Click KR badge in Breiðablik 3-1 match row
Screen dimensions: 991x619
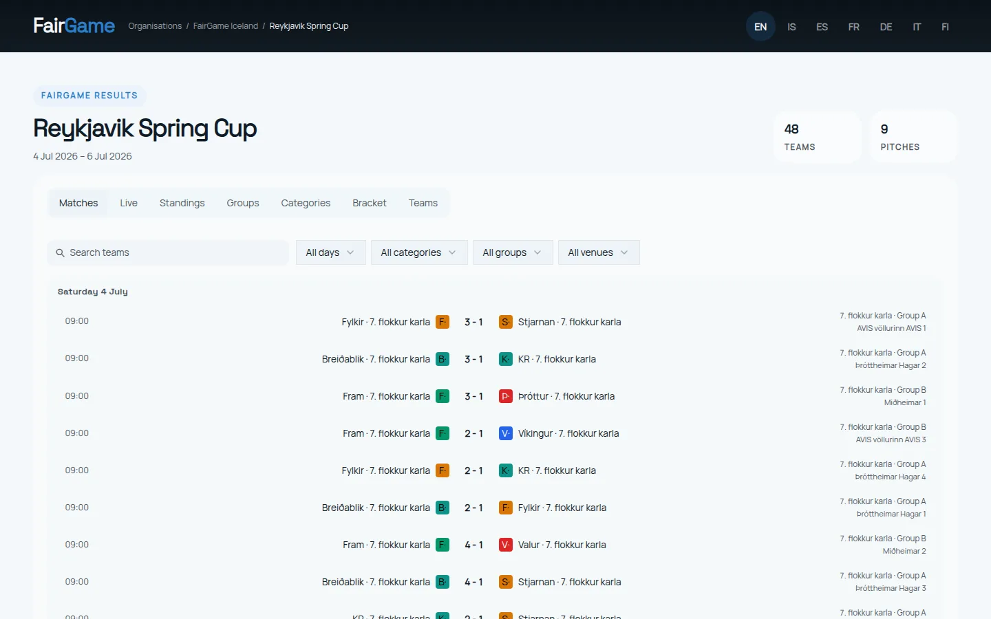[506, 359]
